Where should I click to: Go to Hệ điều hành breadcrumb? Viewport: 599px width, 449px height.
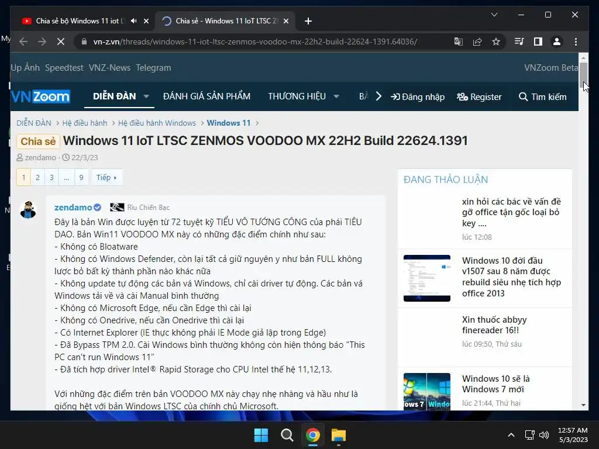(84, 123)
